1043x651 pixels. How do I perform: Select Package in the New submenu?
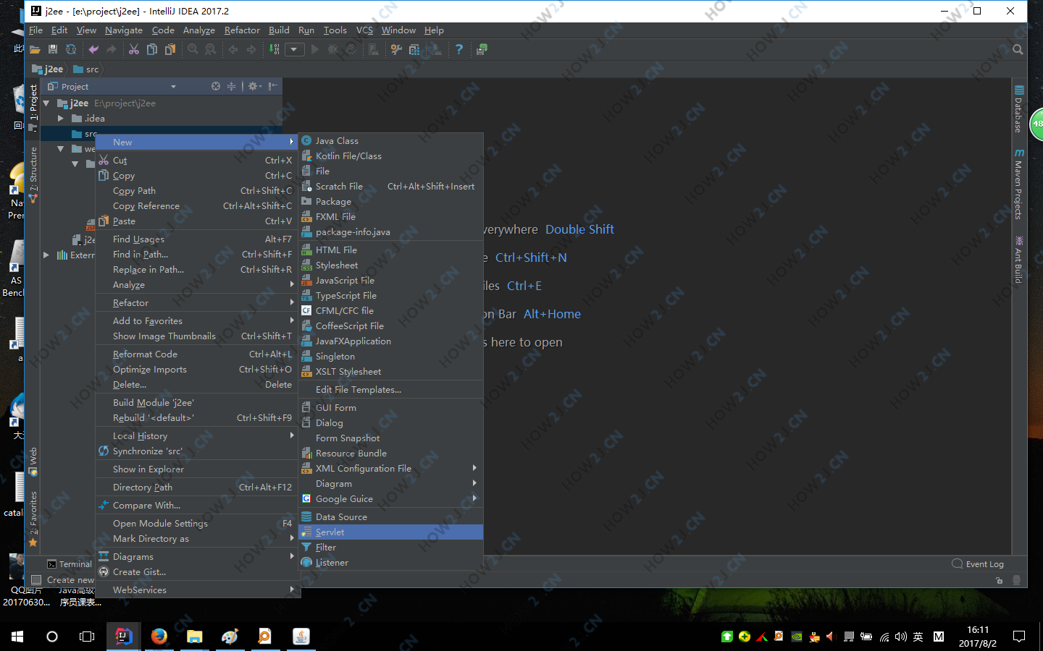(x=391, y=202)
